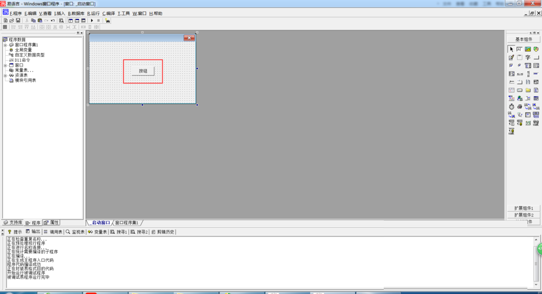Viewport: 542px width, 294px height.
Task: Click the New file icon in toolbar
Action: click(x=5, y=21)
